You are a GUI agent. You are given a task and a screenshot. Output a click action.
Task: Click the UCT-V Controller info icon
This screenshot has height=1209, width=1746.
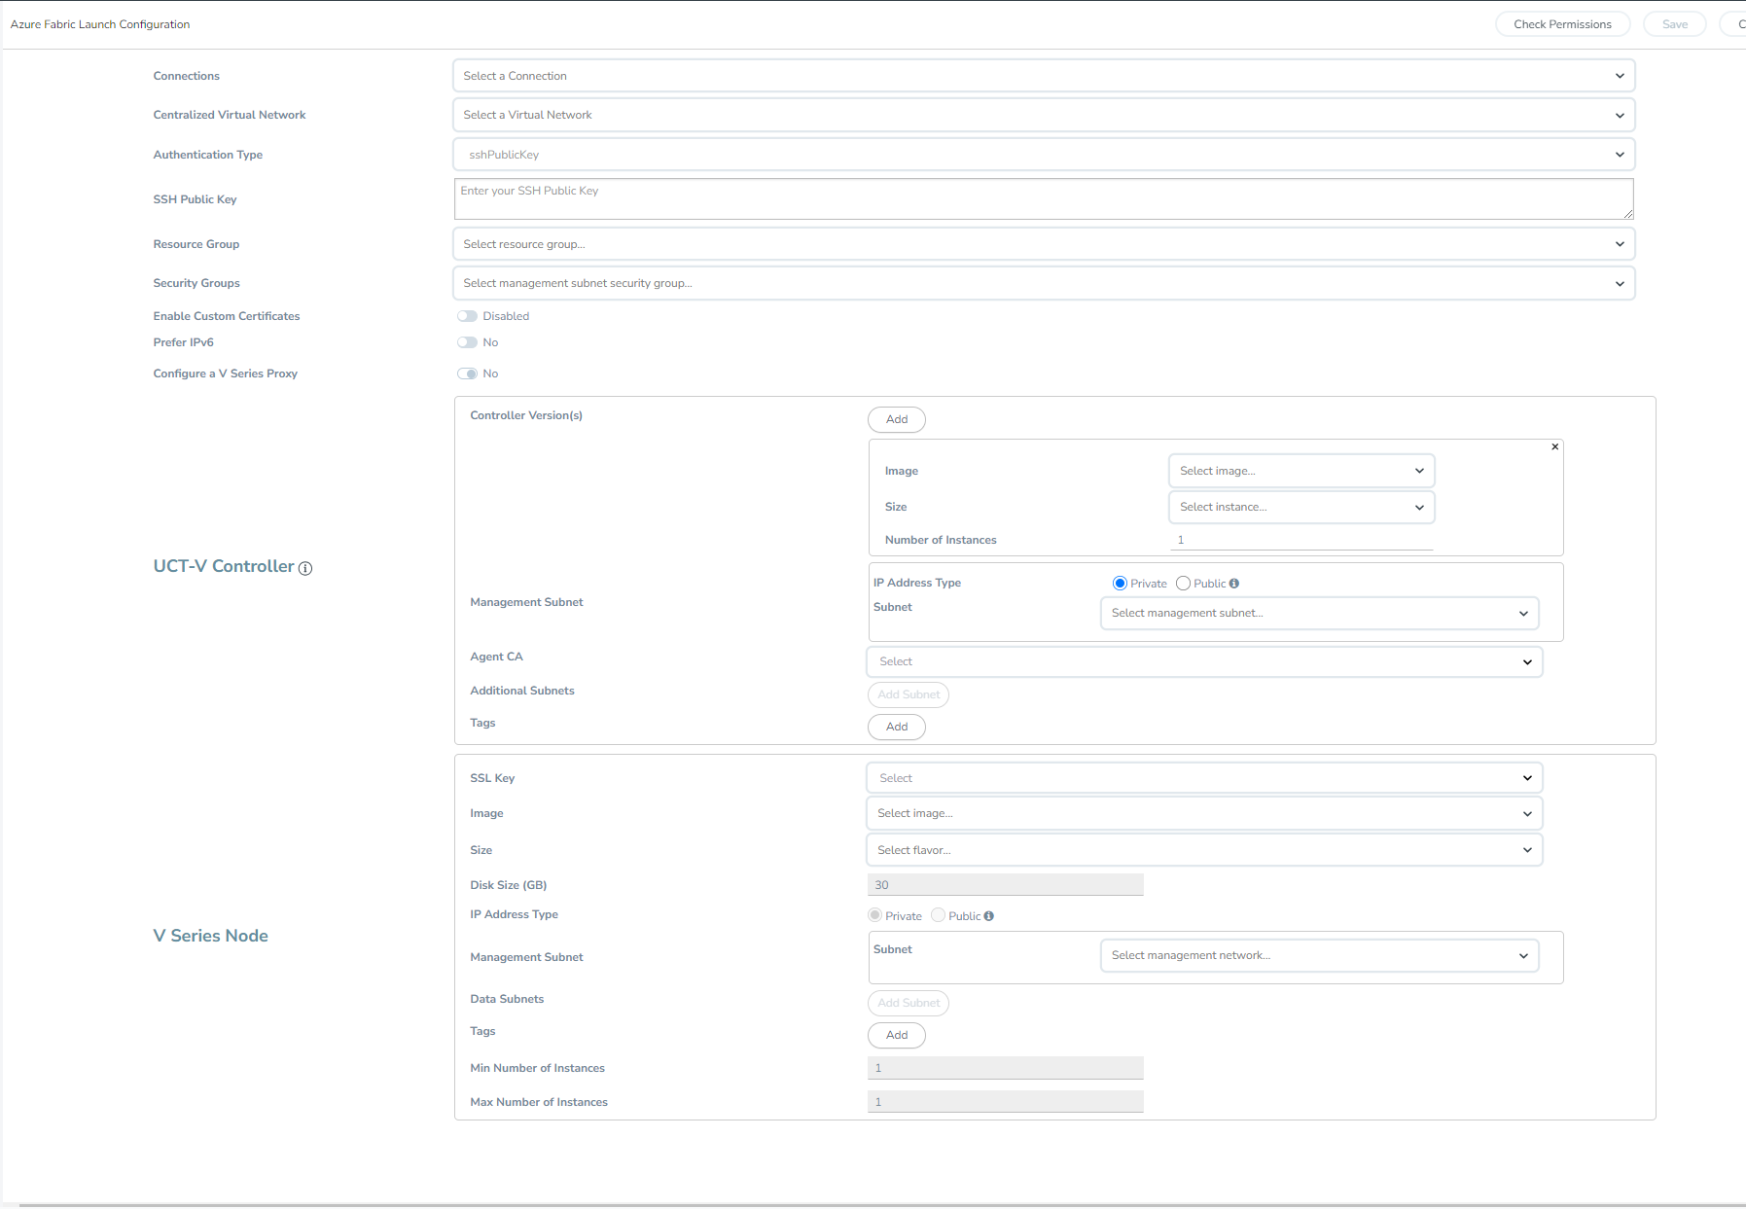click(x=305, y=569)
